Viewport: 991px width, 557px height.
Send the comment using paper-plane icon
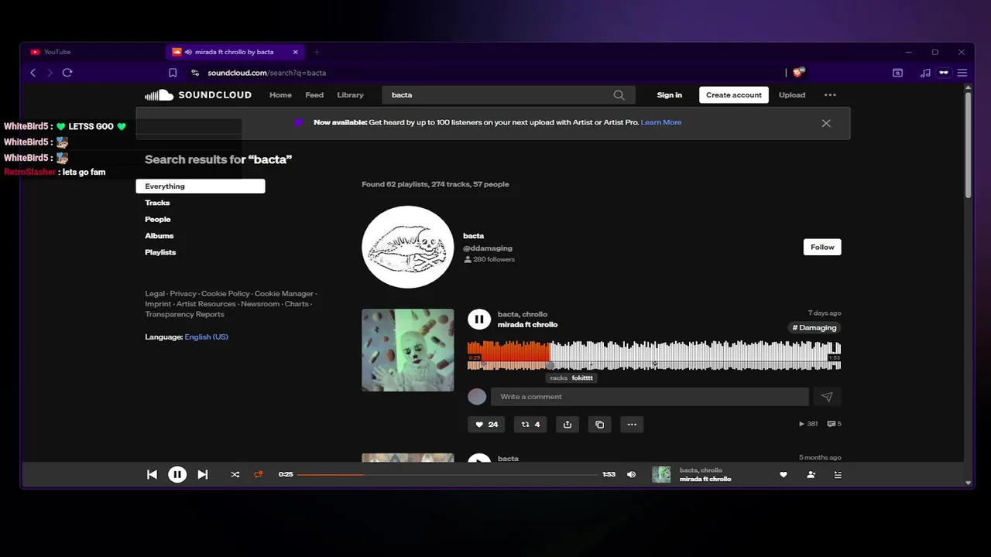point(827,397)
